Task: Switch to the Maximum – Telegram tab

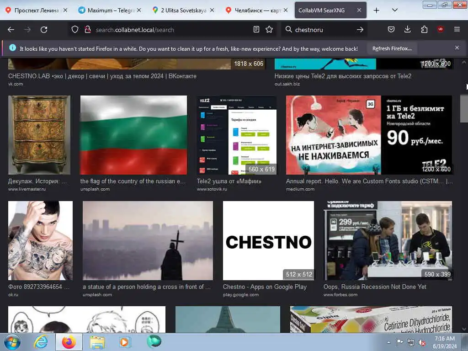Action: point(109,10)
